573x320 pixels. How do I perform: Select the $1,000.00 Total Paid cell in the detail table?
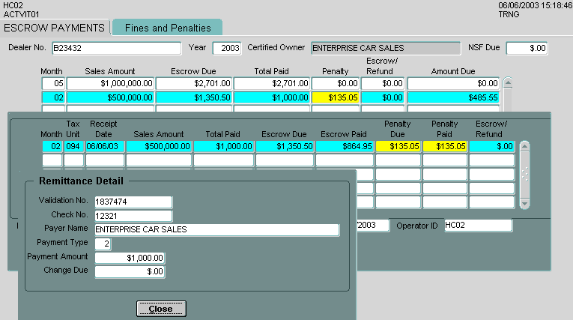pos(223,146)
